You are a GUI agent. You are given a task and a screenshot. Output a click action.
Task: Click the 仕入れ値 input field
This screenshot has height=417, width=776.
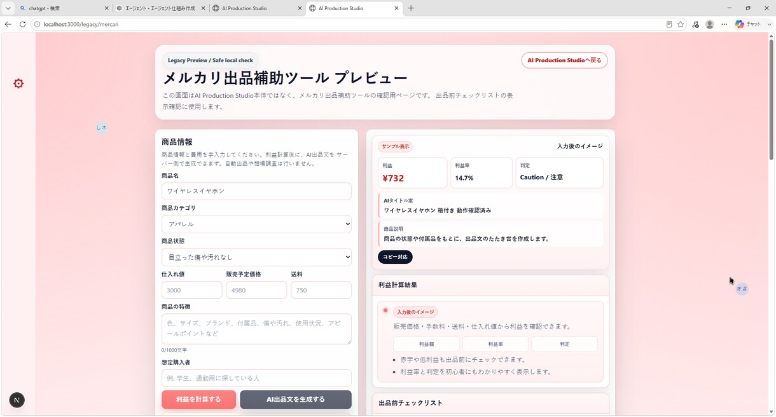191,290
